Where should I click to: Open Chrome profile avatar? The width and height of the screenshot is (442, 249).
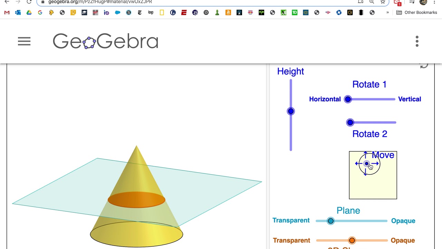coord(423,2)
